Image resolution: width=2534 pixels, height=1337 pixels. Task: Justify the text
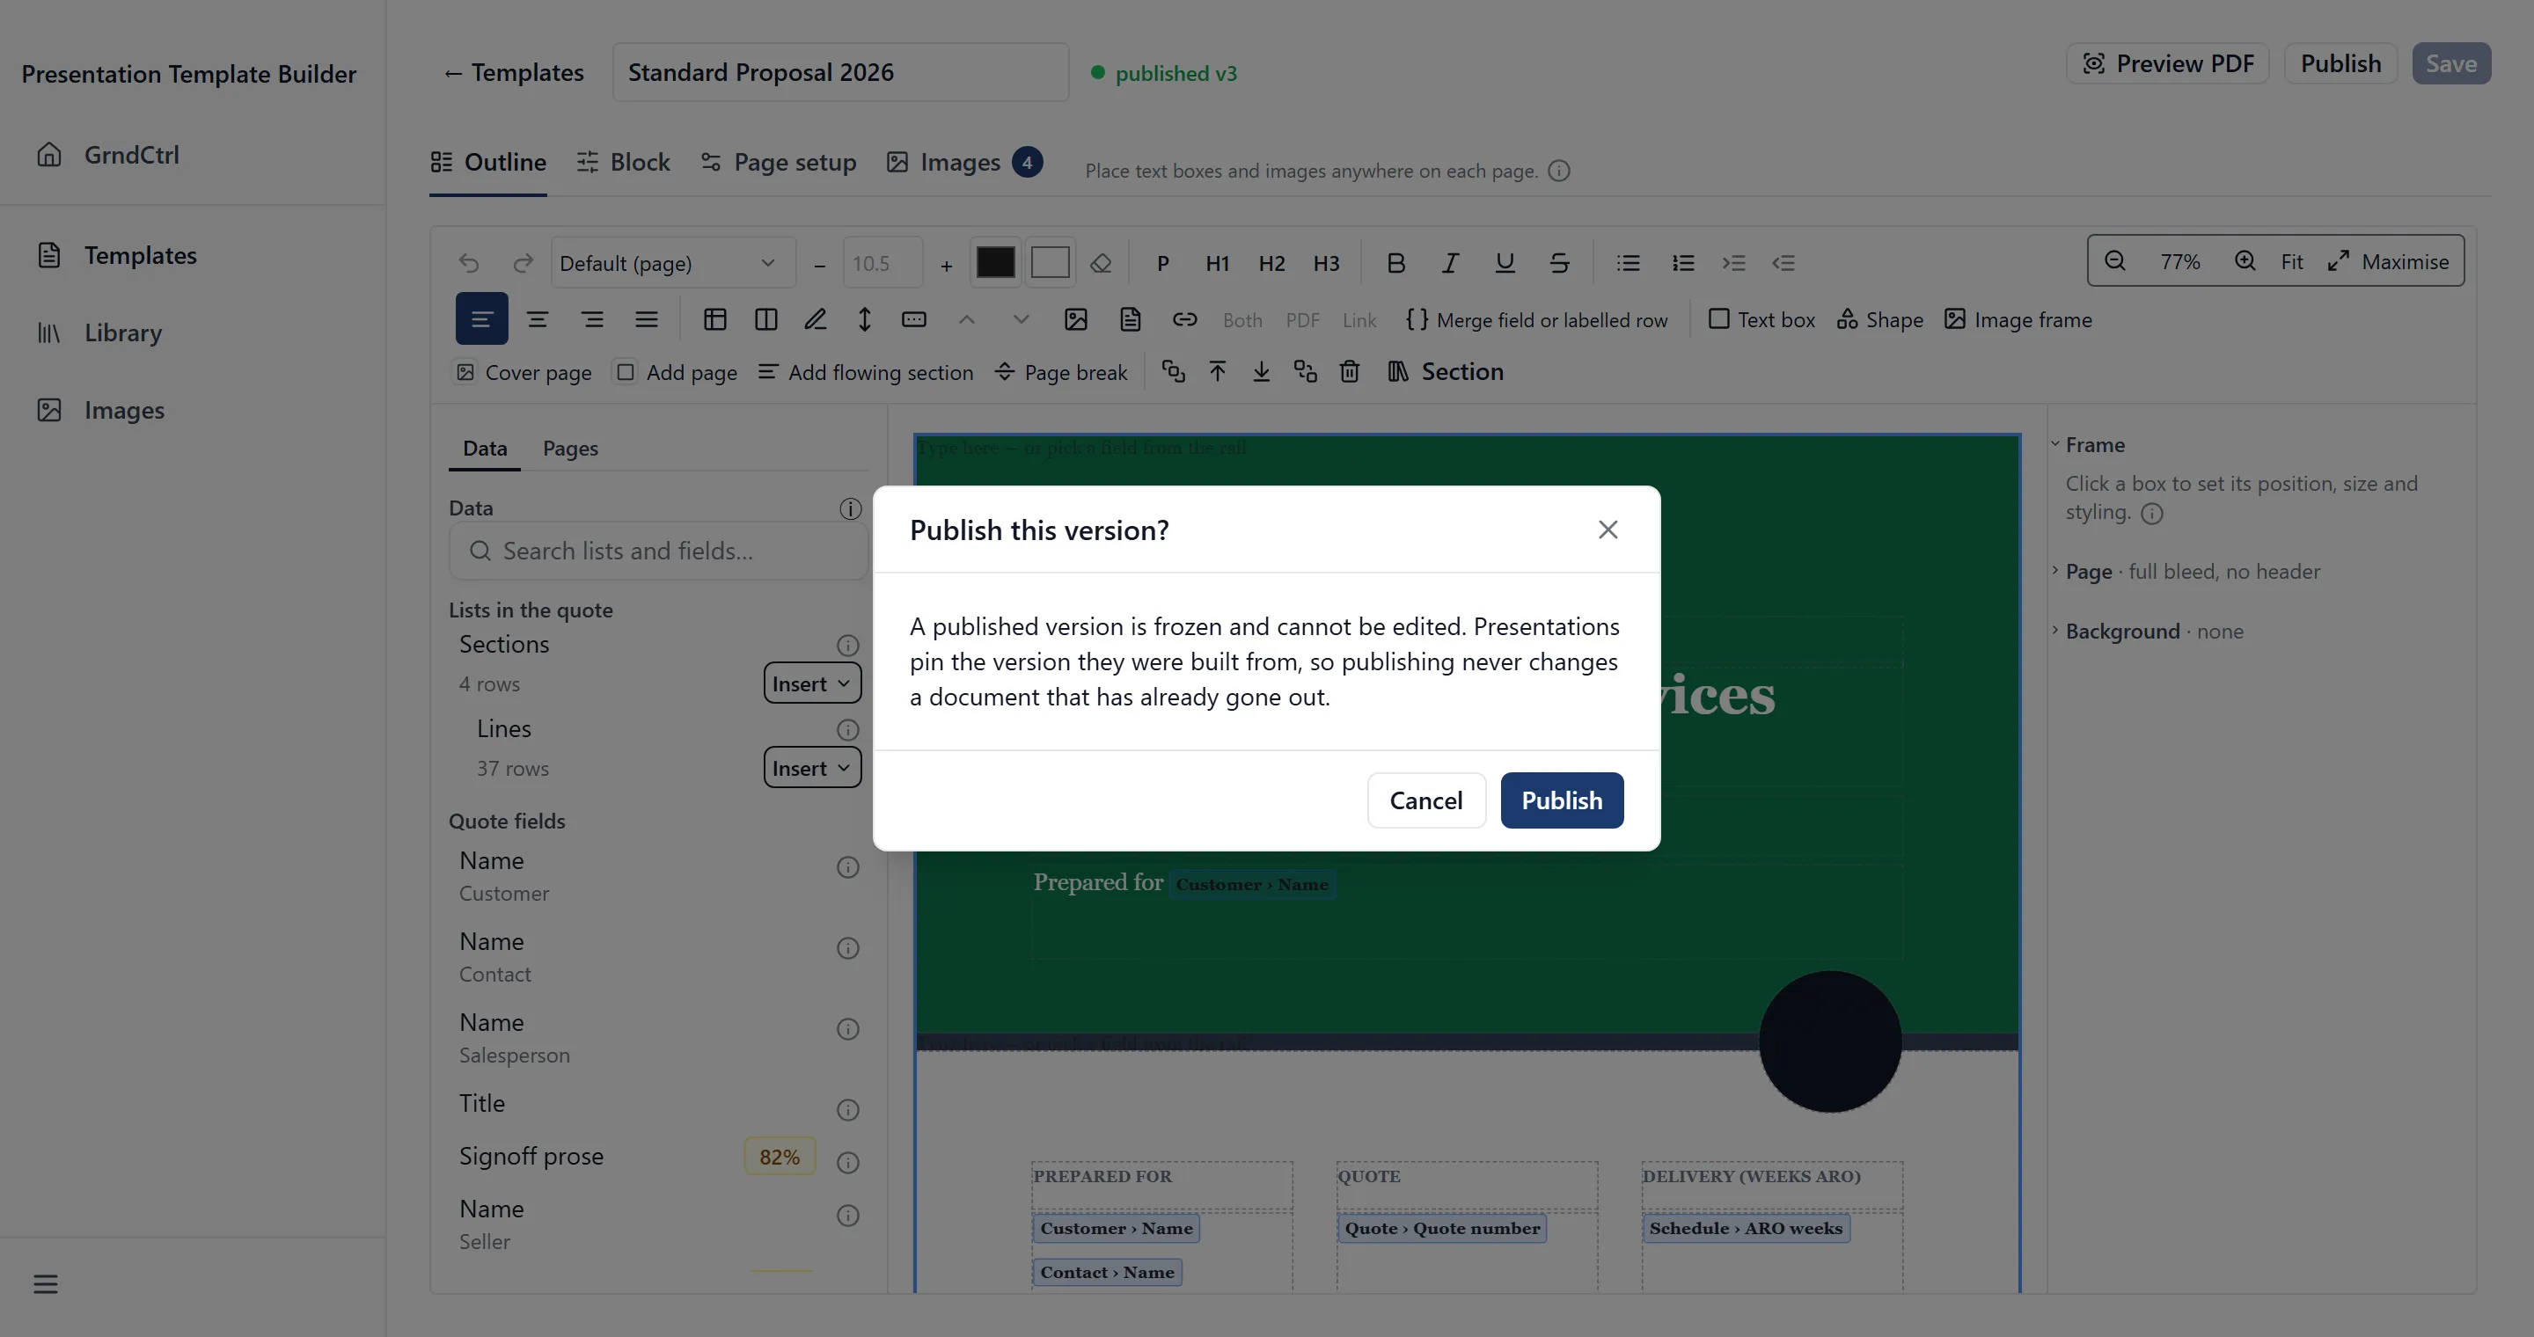pos(647,318)
